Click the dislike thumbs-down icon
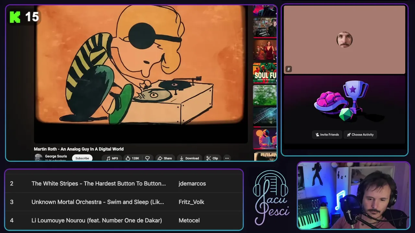The height and width of the screenshot is (233, 415). [148, 158]
